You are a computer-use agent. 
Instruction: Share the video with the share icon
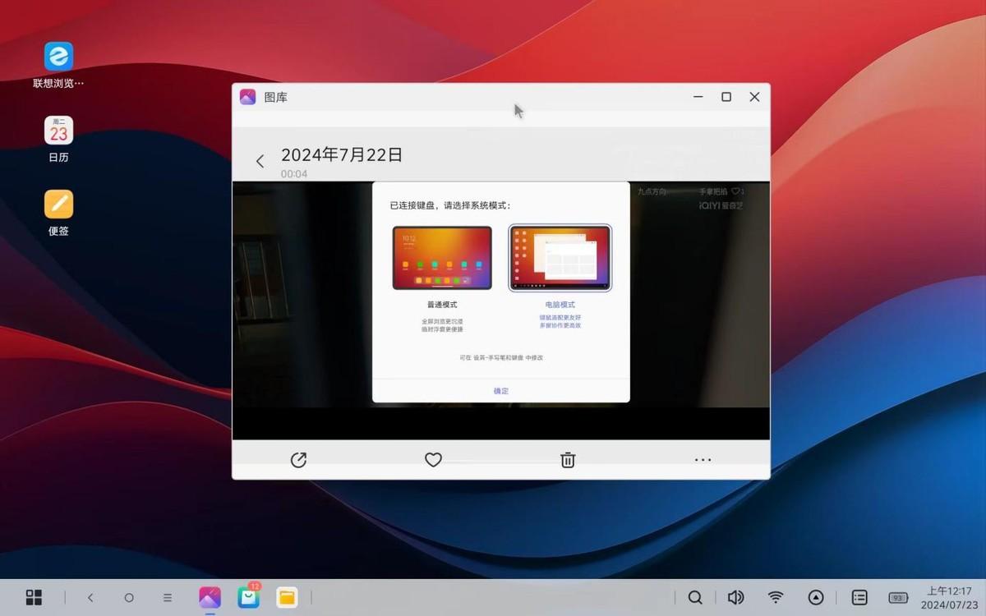pos(299,460)
